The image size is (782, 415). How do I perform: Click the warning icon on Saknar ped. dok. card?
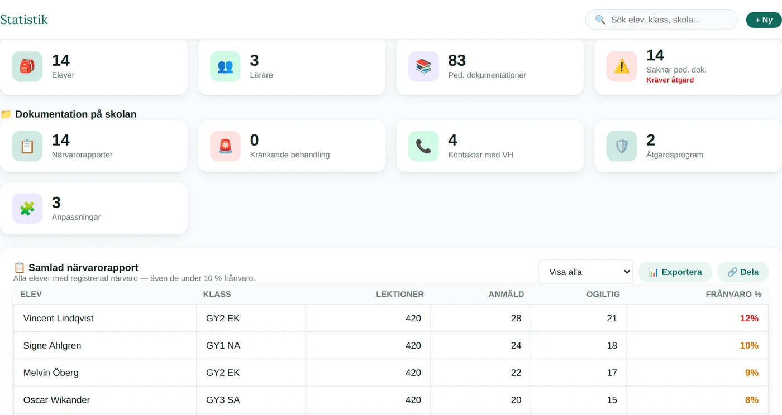622,66
